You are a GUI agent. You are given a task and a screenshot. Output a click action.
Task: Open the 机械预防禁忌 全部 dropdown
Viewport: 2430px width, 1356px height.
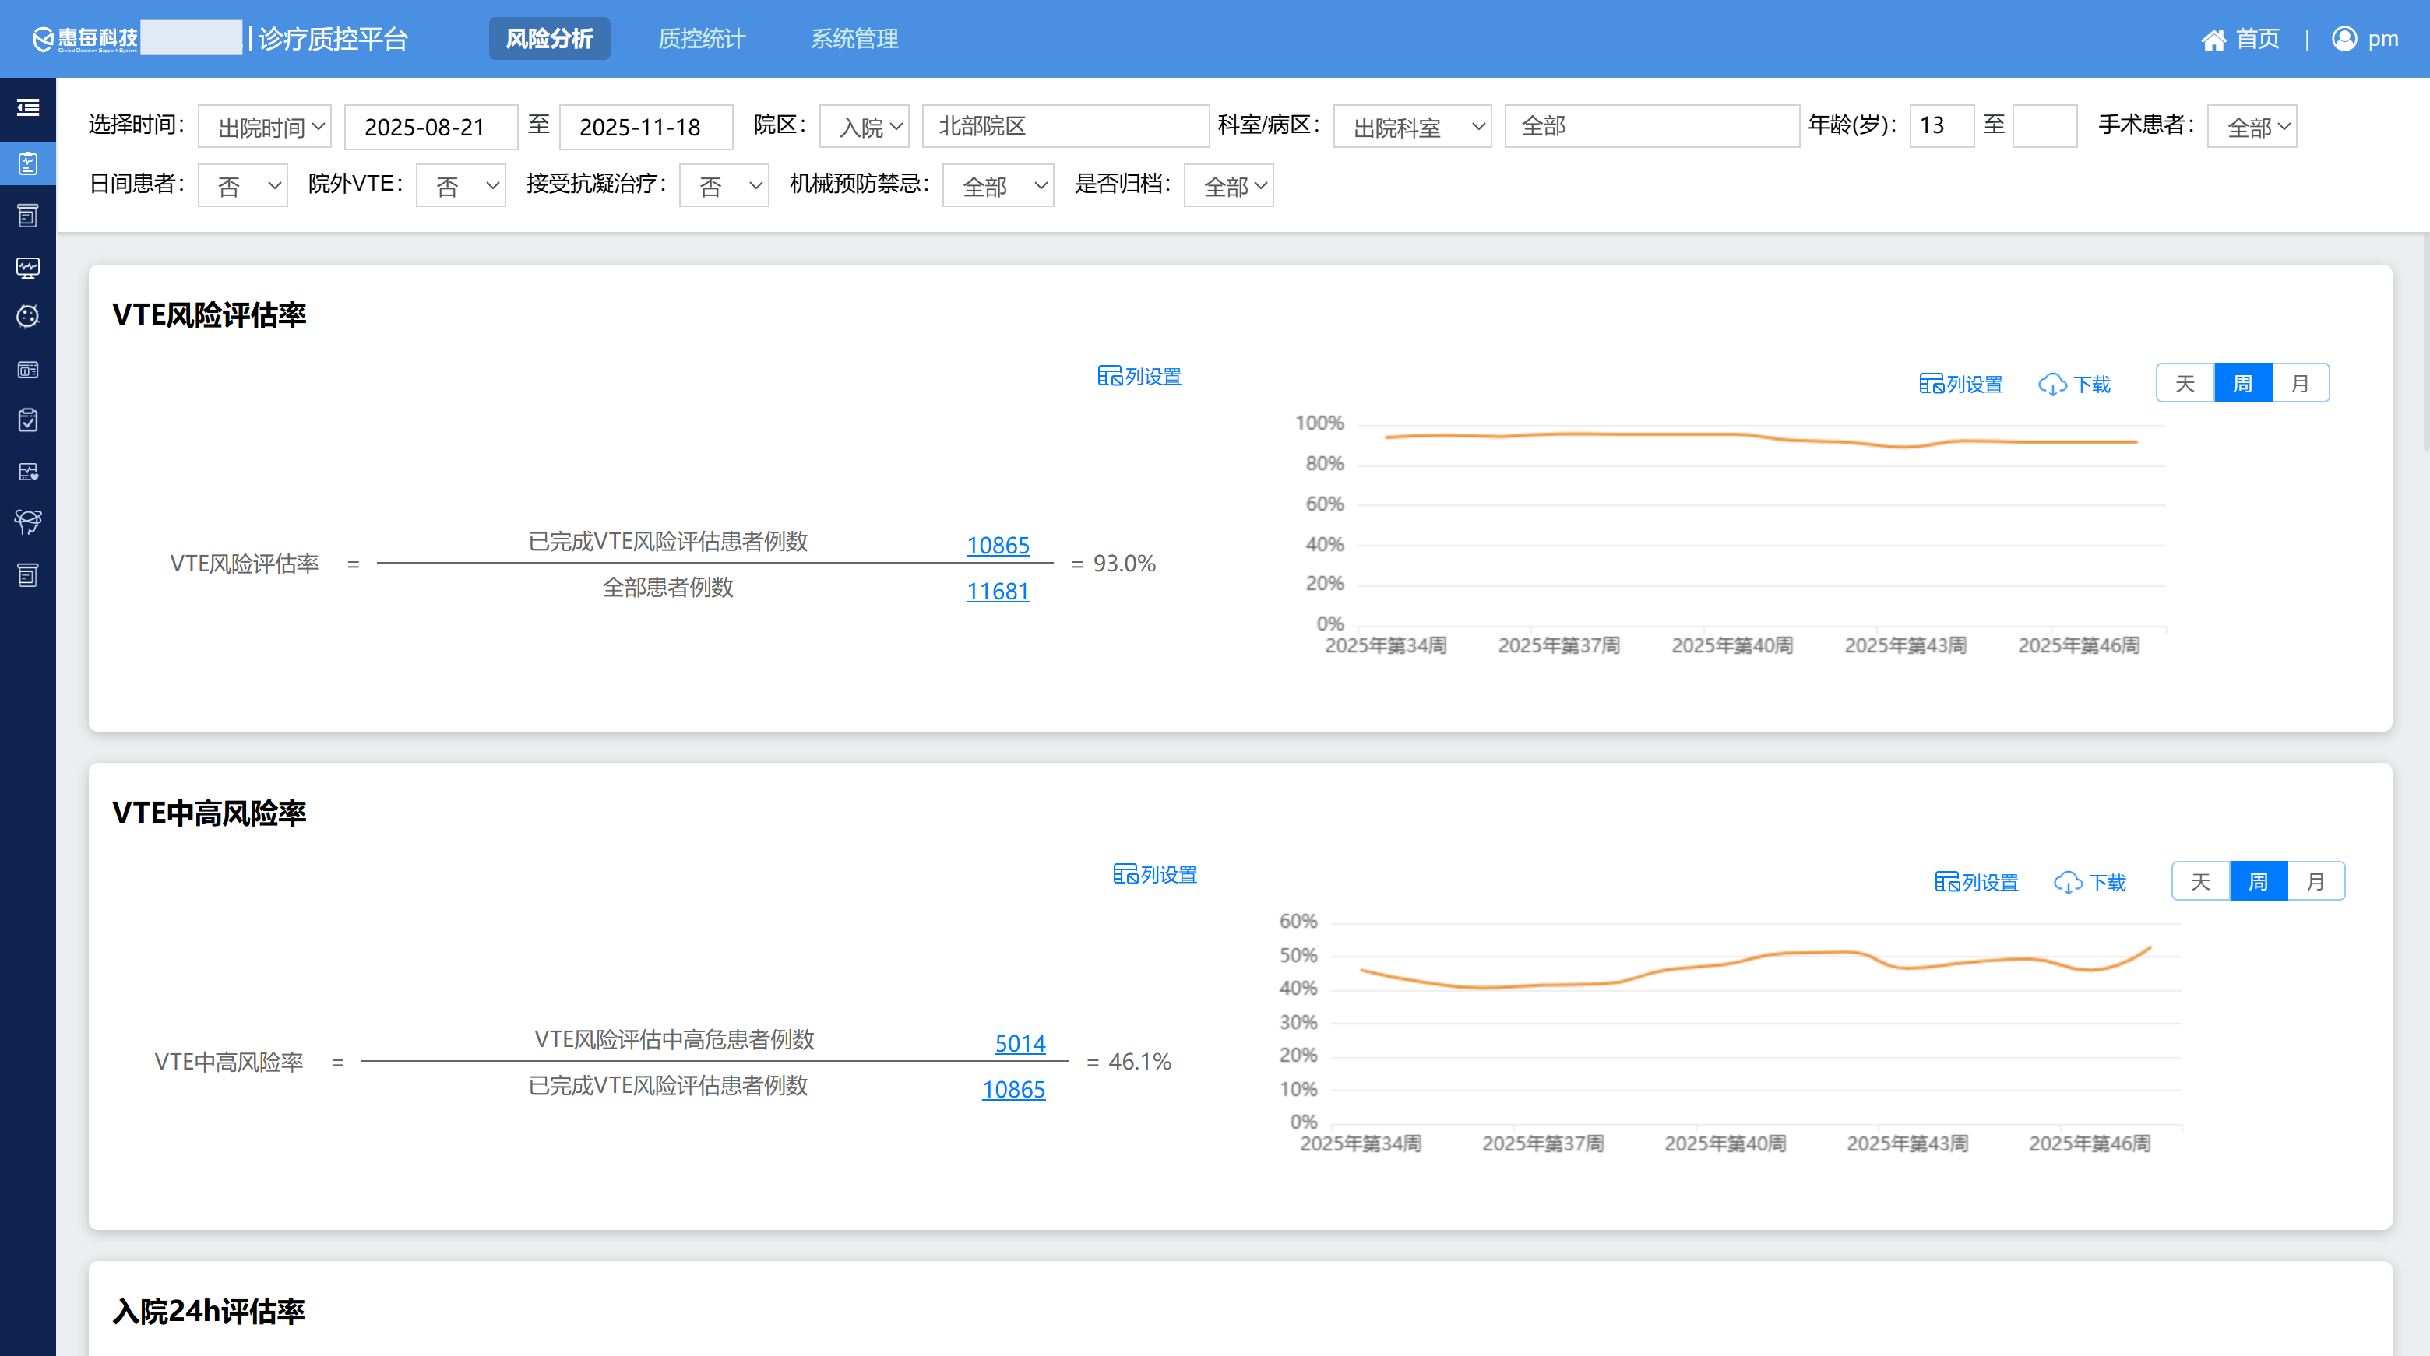pos(997,184)
